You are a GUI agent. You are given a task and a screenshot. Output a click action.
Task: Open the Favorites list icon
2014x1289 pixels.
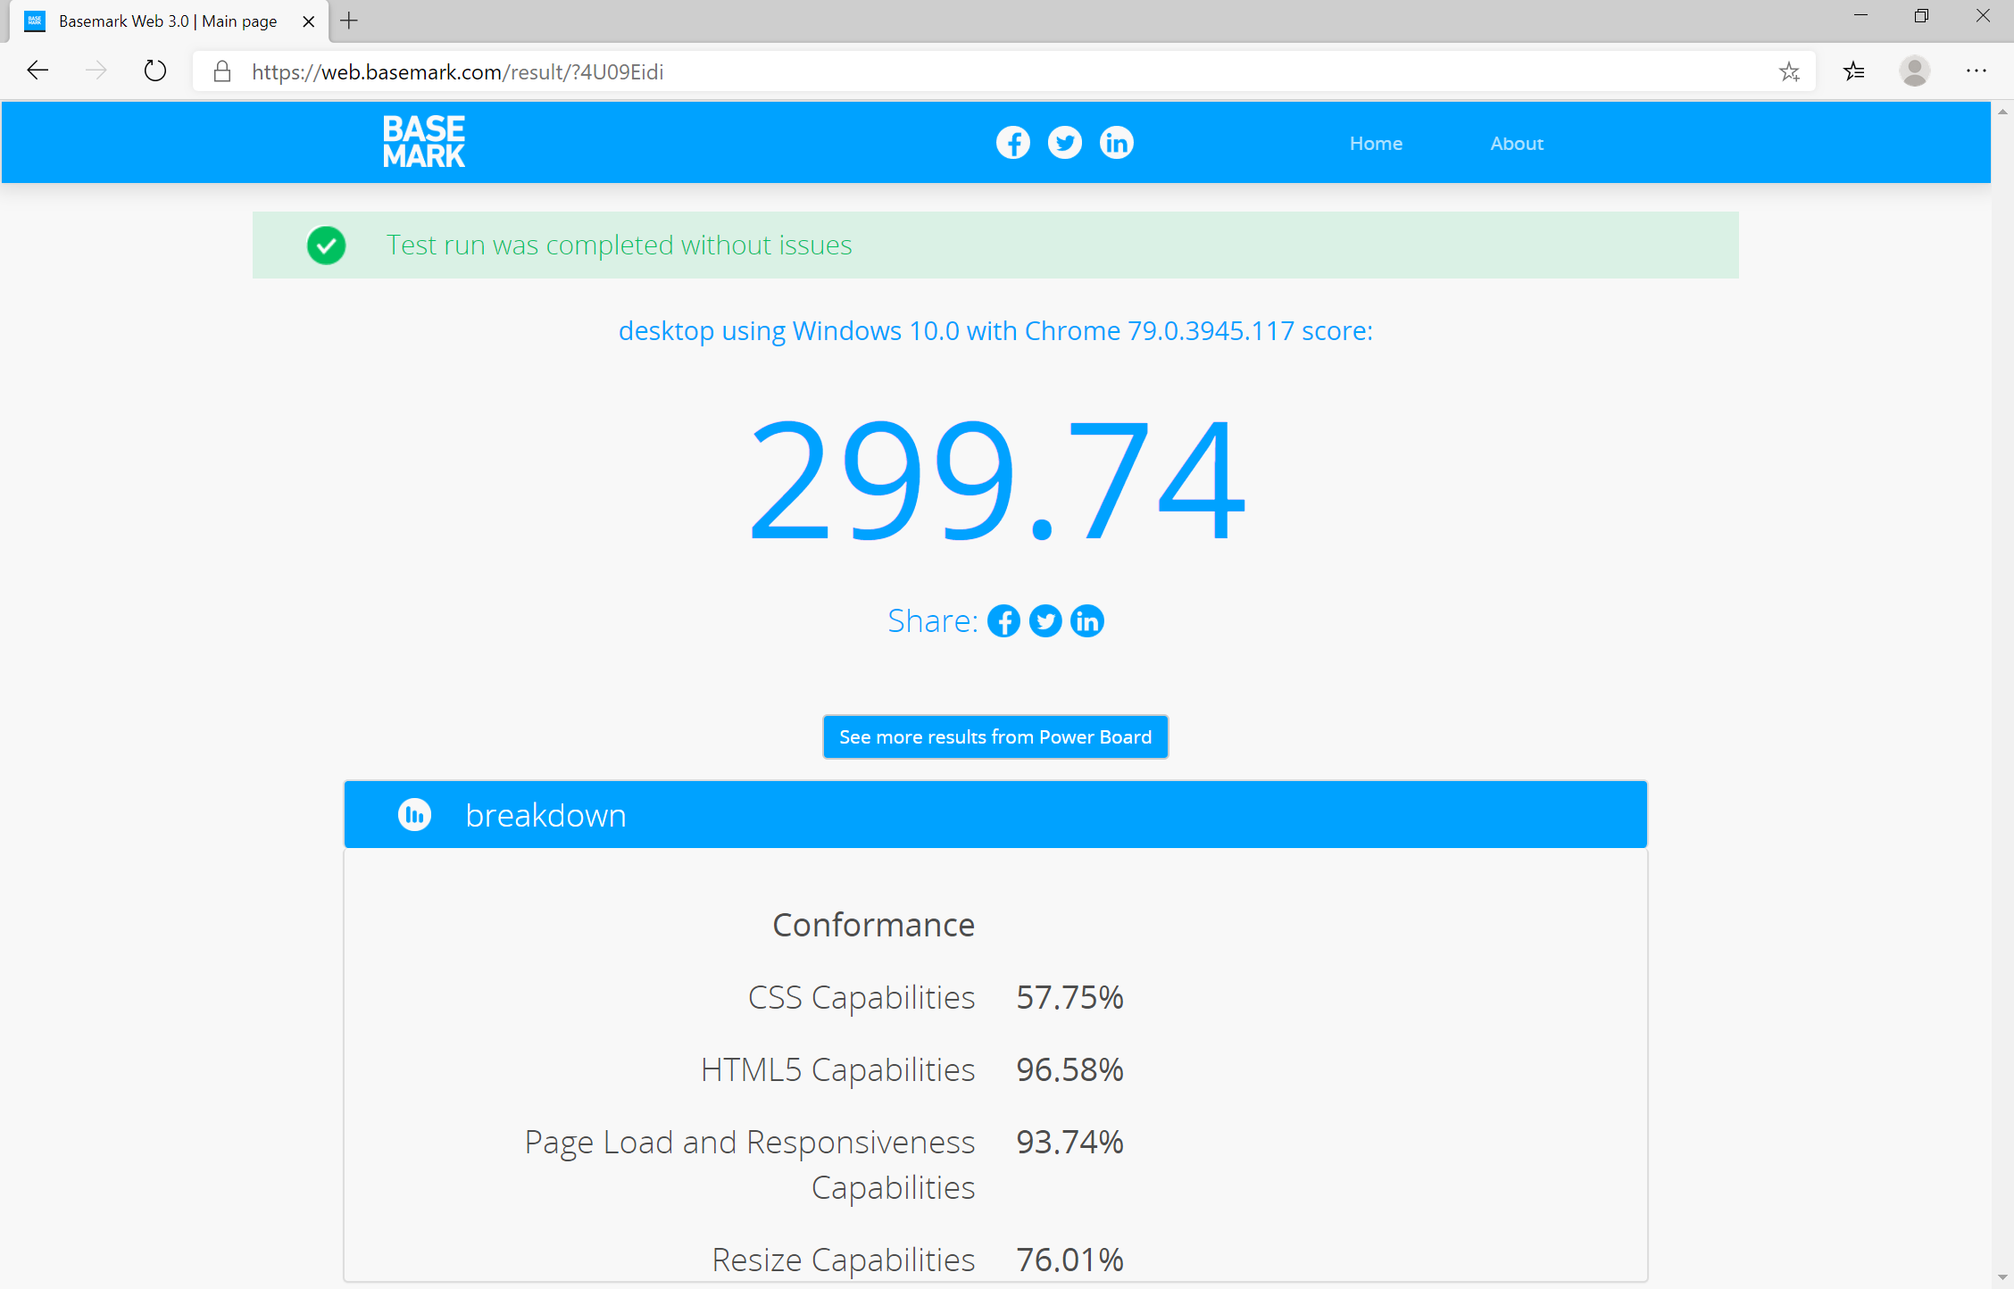pyautogui.click(x=1854, y=71)
